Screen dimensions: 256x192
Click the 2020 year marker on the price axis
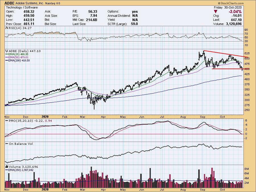tap(45, 116)
